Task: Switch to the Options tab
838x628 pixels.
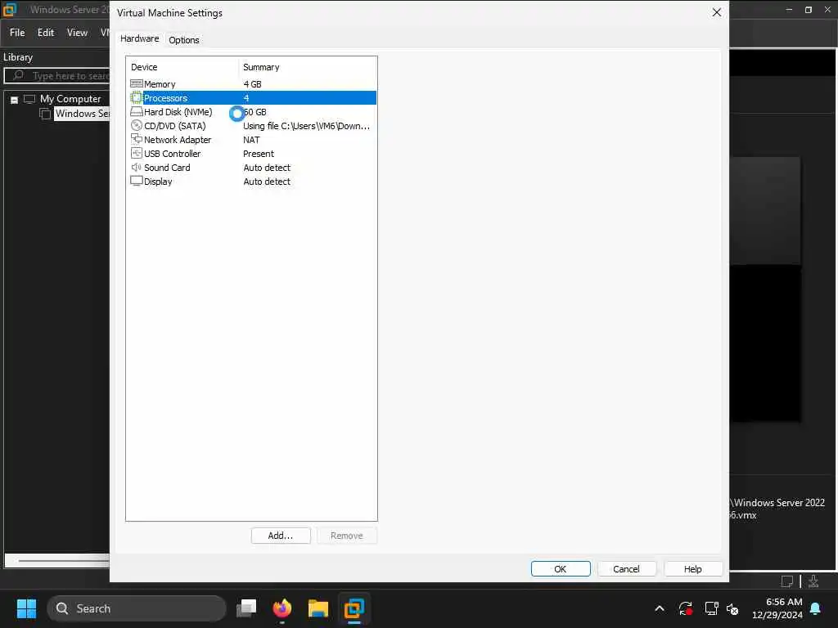Action: 184,39
